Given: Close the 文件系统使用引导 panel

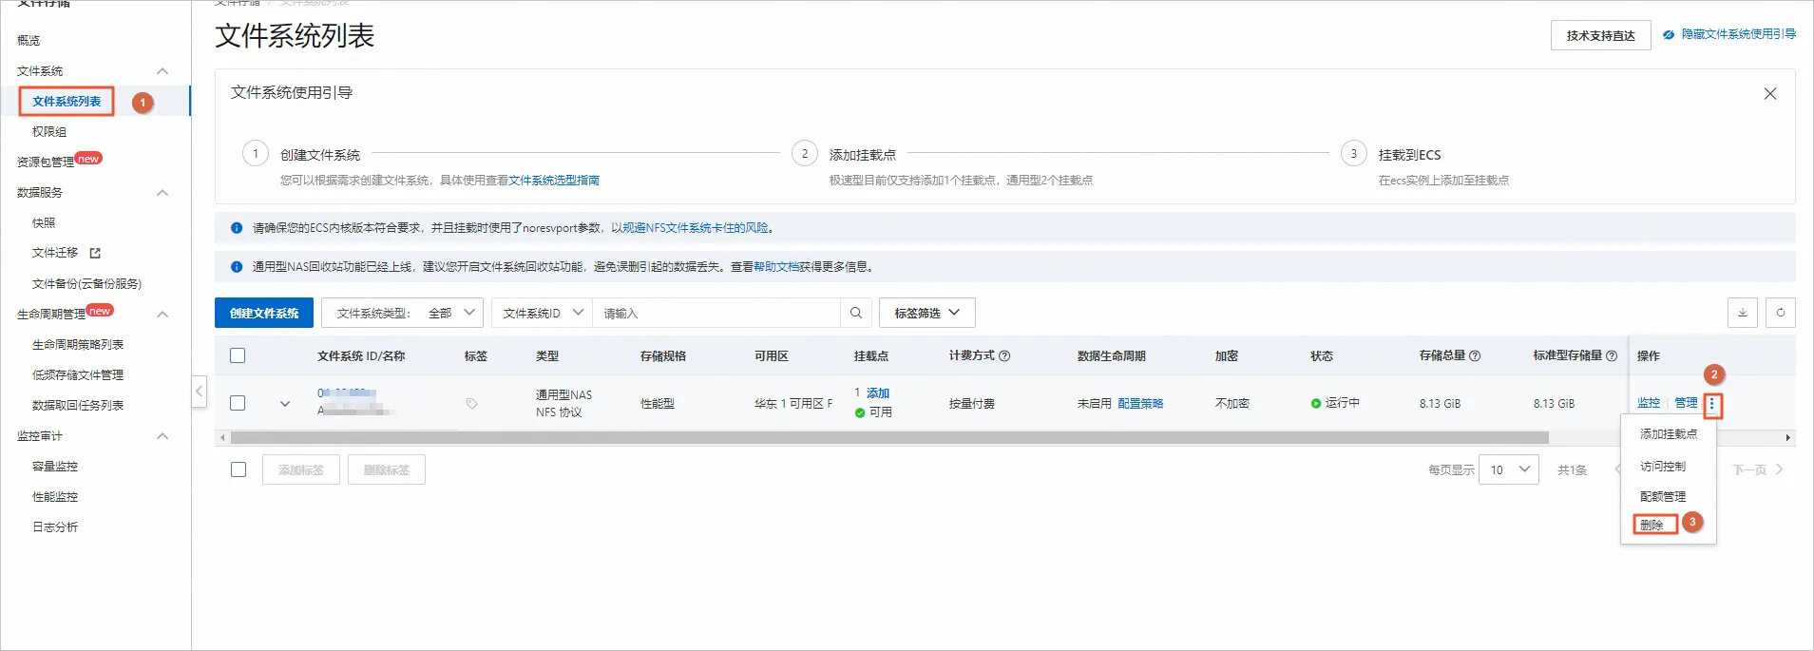Looking at the screenshot, I should (1769, 93).
